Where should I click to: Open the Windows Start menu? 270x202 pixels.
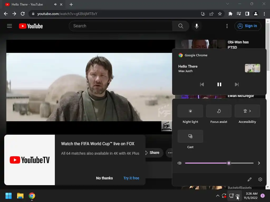click(8, 196)
